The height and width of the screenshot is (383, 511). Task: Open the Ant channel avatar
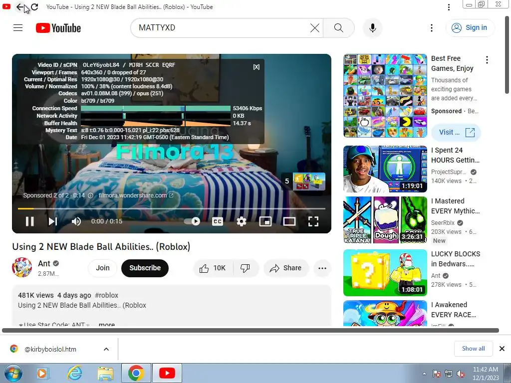(x=22, y=267)
